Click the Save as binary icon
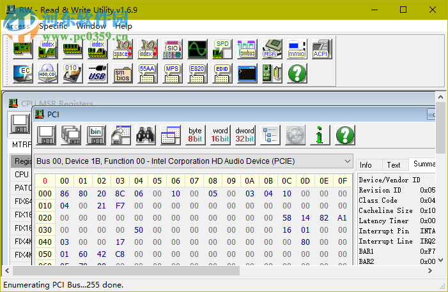Image resolution: width=448 pixels, height=292 pixels. click(96, 135)
